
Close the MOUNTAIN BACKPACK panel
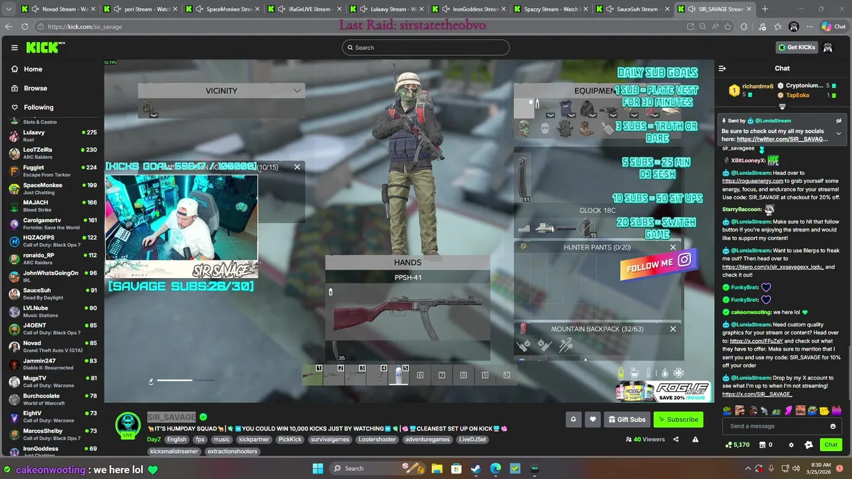tap(673, 329)
